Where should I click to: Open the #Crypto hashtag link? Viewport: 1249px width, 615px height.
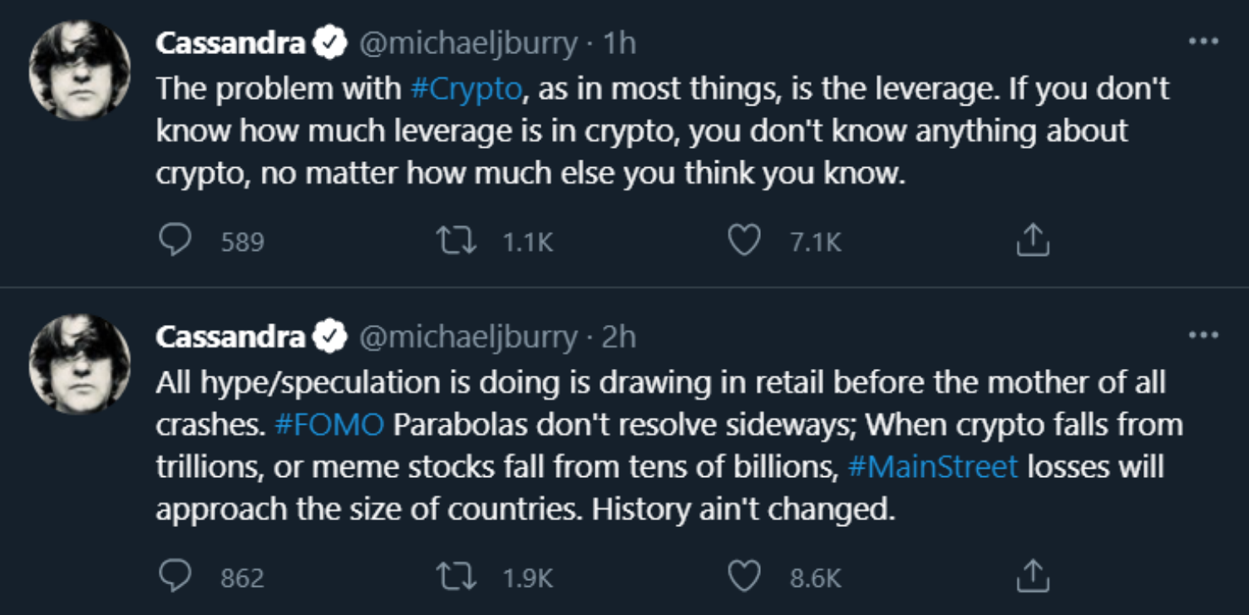pyautogui.click(x=467, y=89)
